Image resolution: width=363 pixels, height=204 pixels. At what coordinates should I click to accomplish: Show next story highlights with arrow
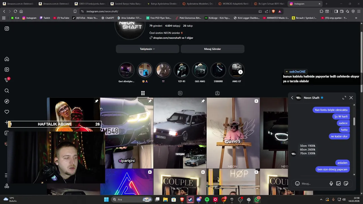pos(240,72)
